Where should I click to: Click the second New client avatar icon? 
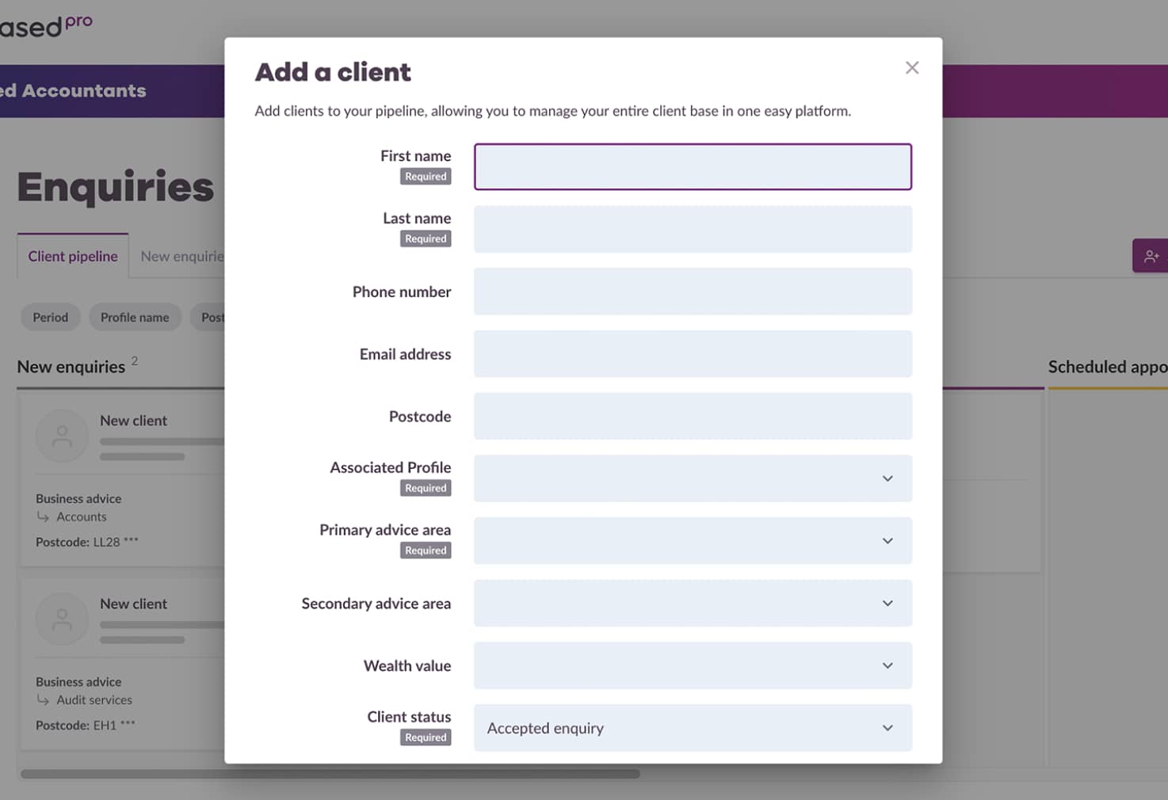(x=62, y=619)
